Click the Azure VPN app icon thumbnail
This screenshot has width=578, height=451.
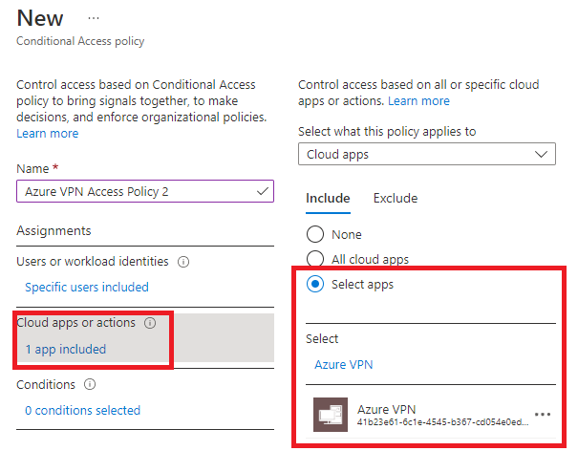331,415
